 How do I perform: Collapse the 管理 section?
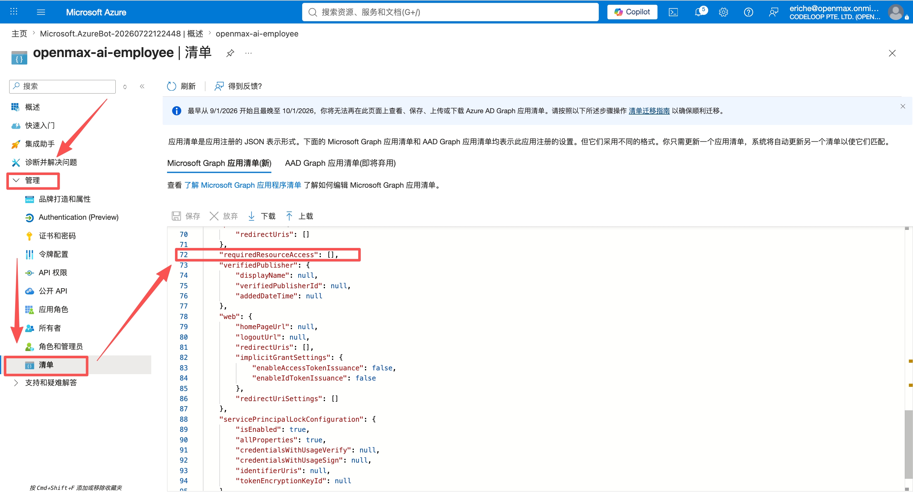(33, 180)
